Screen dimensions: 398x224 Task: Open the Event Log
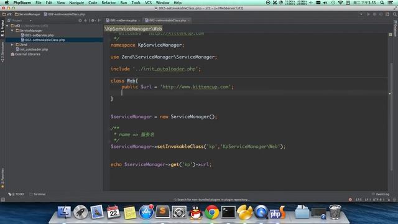click(x=381, y=194)
